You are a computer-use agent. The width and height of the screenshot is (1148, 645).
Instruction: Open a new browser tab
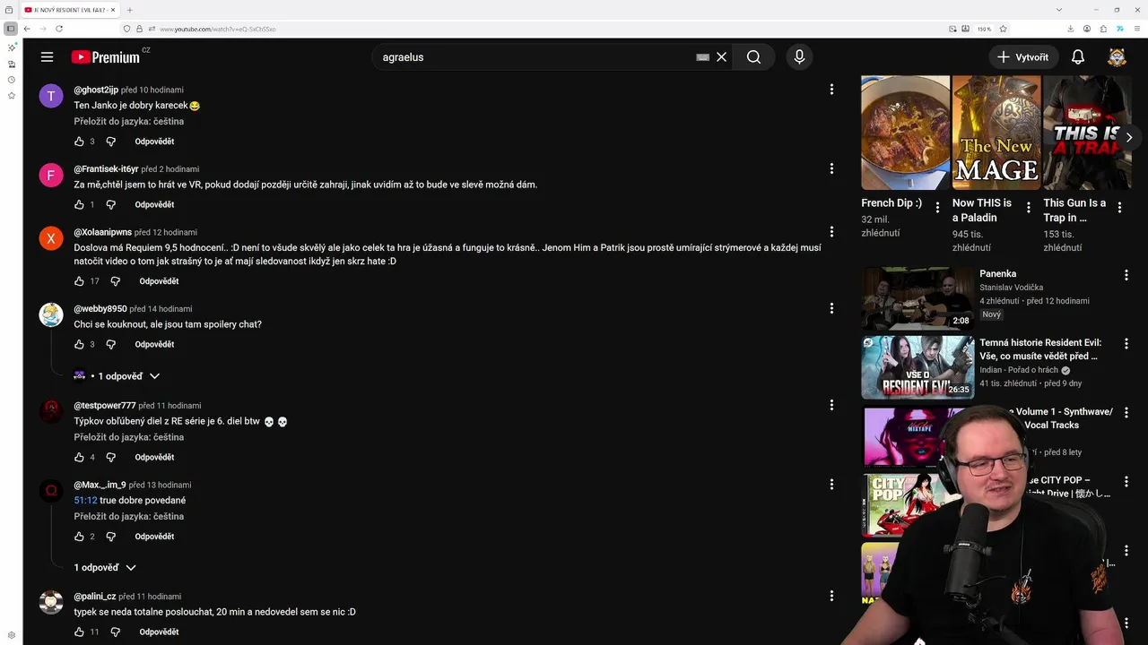click(x=129, y=10)
